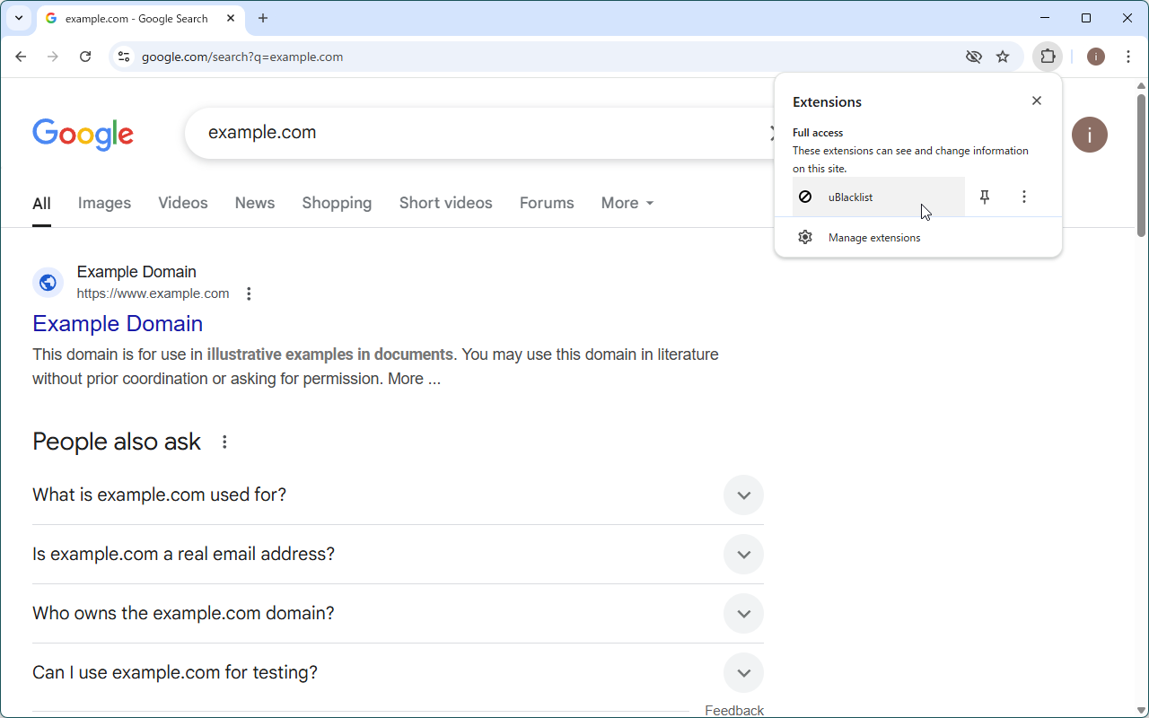The width and height of the screenshot is (1149, 718).
Task: Open uBlacklist more options menu
Action: click(1024, 197)
